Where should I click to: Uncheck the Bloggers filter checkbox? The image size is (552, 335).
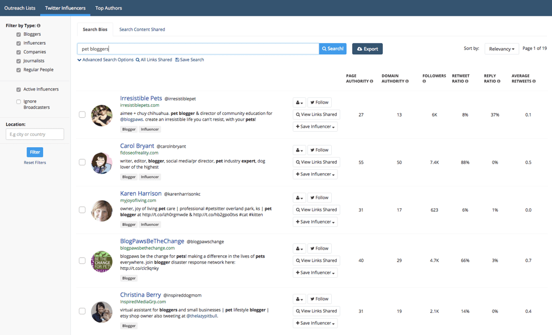(19, 35)
